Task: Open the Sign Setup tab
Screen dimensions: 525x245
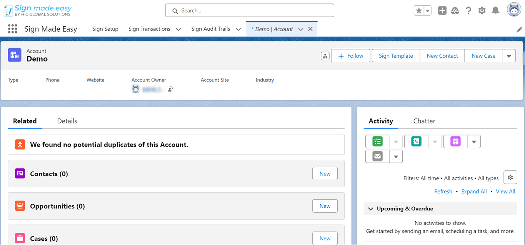Action: [105, 29]
